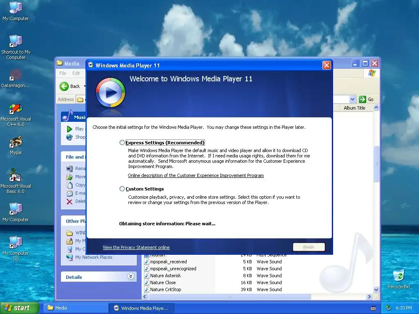Screen dimensions: 419x314
Task: Click E-mail this file icon
Action: [70, 193]
